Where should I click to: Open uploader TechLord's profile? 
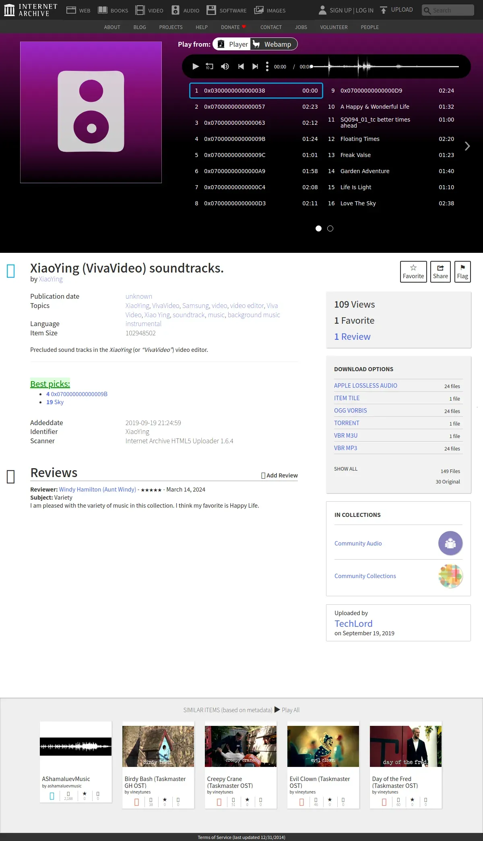(353, 624)
